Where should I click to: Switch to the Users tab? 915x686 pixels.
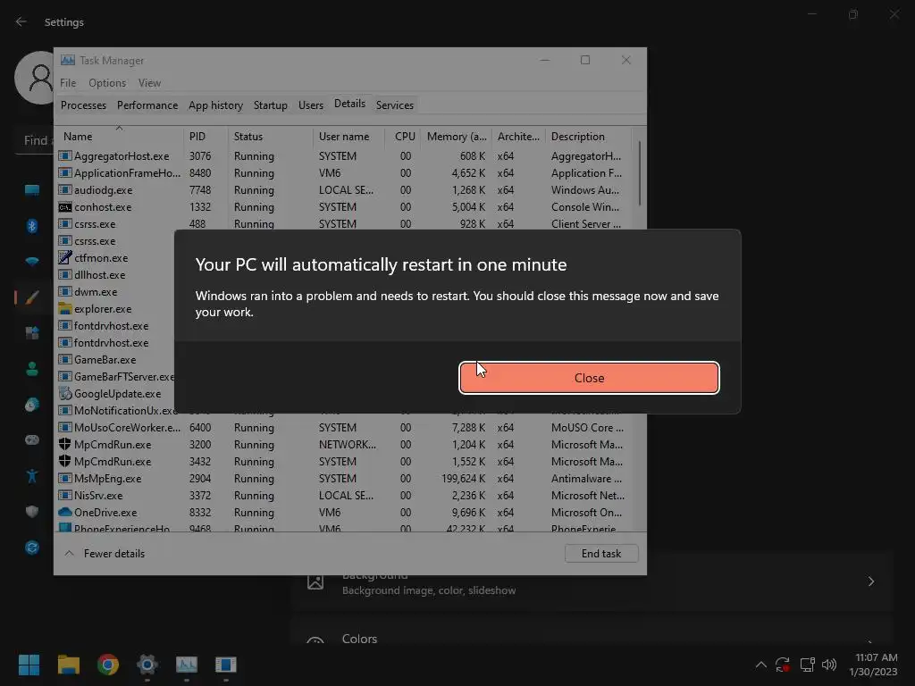click(x=310, y=105)
